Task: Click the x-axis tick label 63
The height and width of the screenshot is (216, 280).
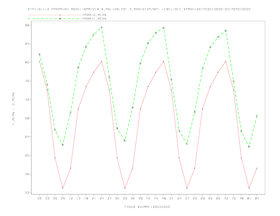Action: coord(203,198)
